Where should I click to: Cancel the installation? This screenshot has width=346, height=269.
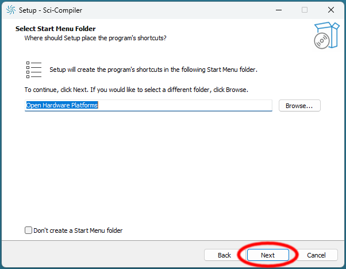(316, 255)
